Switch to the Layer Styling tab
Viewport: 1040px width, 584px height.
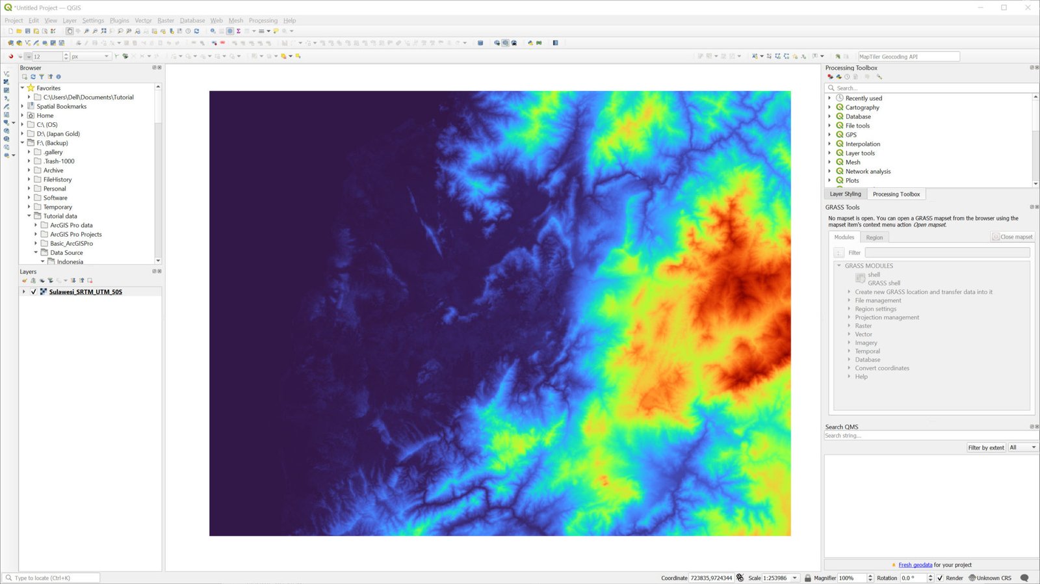[845, 194]
